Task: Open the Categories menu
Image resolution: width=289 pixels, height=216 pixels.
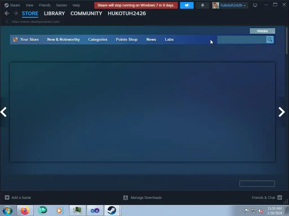Action: (98, 39)
